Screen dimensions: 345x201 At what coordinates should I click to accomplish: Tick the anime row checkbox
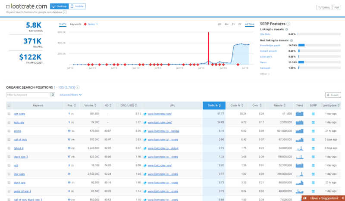(x=9, y=131)
